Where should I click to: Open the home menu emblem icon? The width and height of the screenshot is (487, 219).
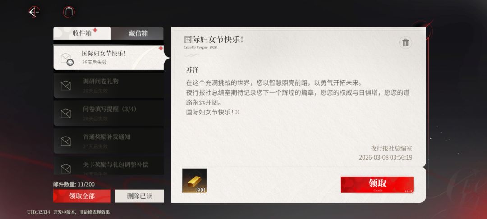(x=69, y=12)
